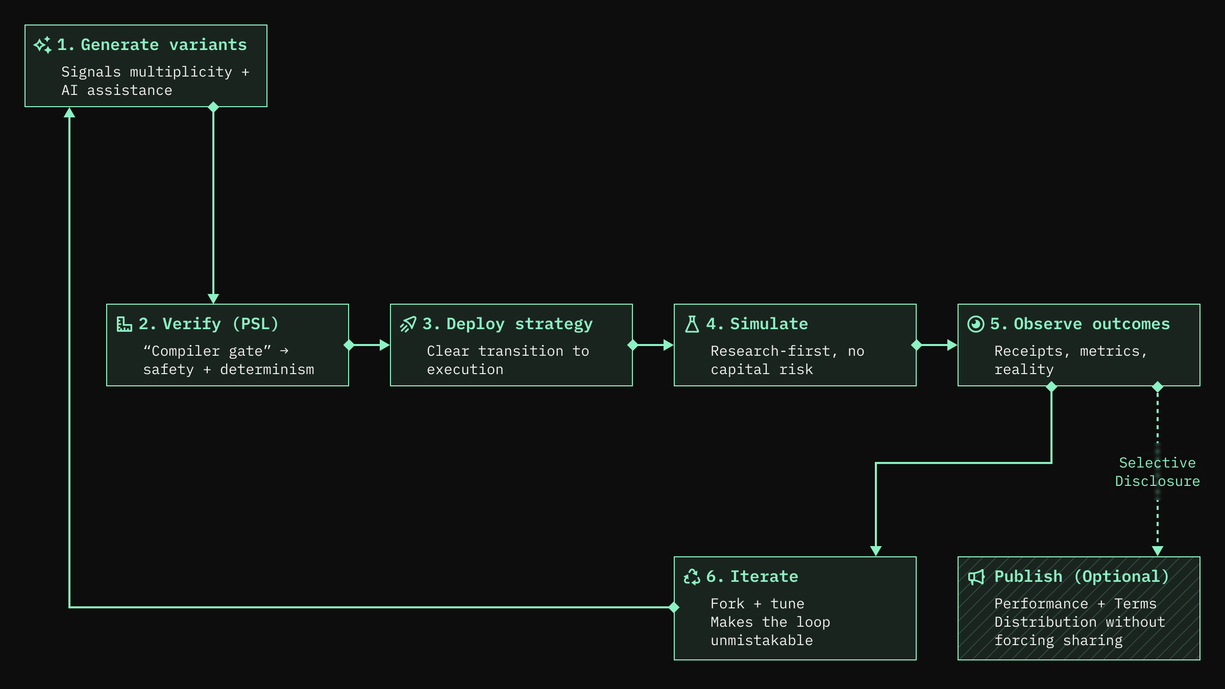
Task: Click the arrowhead pointing up into Generate variants
Action: coord(69,113)
